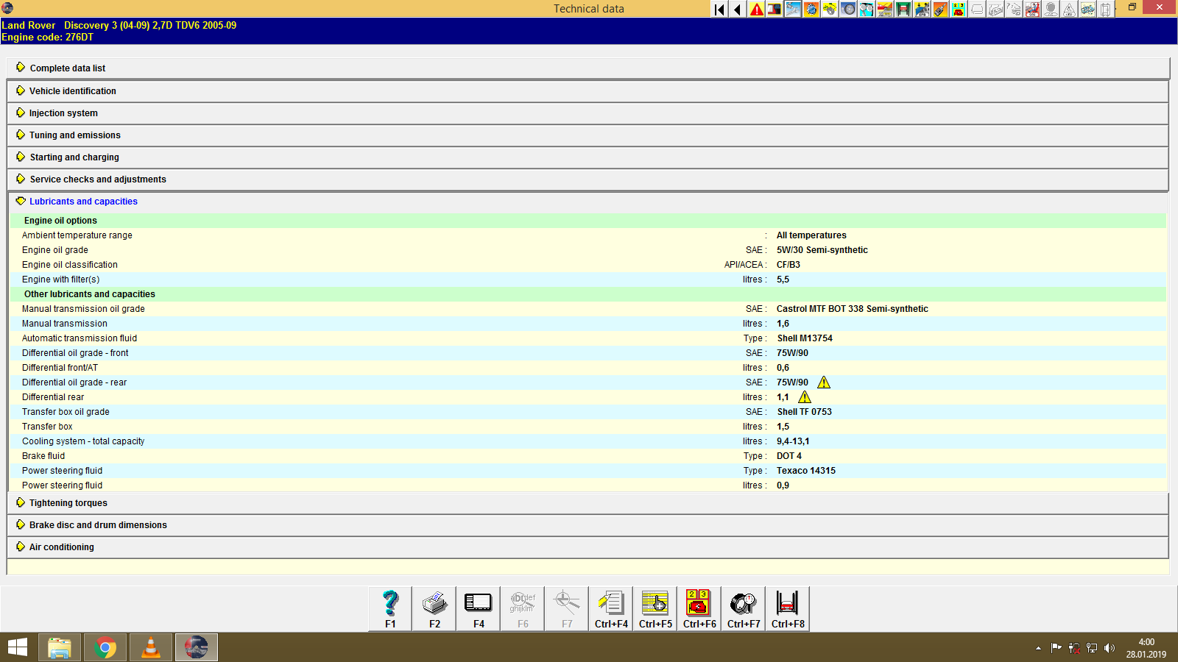Select the wheel alignment icon in the top toolbar

847,9
